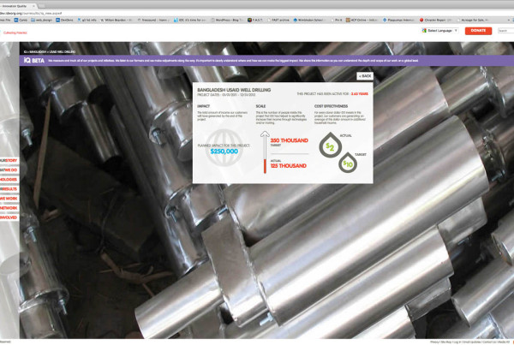
Task: Open the Wimbledon School bookmark
Action: coord(308,20)
